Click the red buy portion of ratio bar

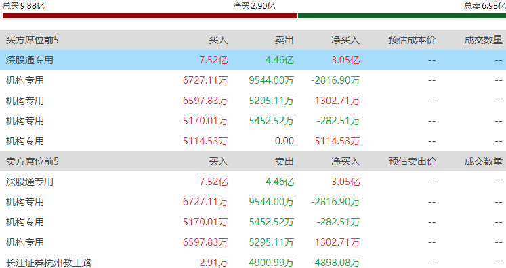150,16
